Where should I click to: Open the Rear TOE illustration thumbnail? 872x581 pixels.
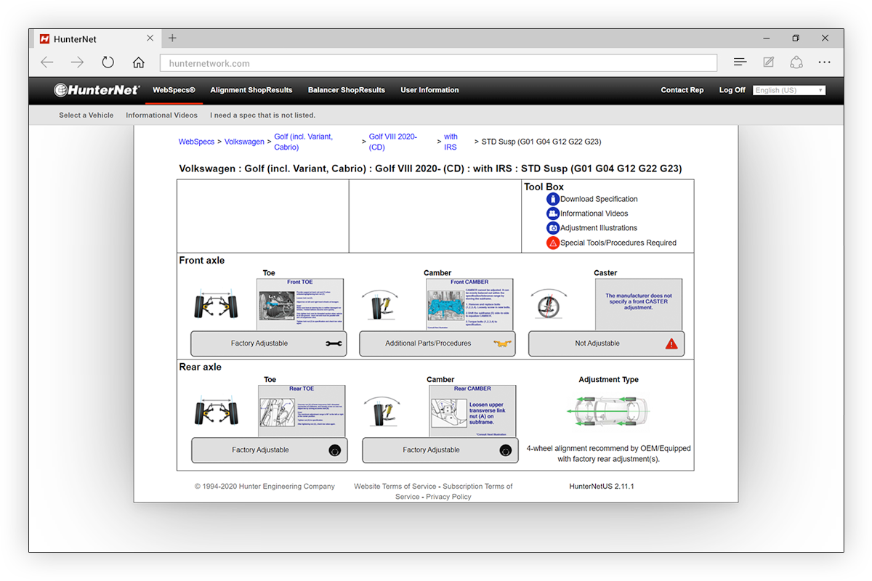(302, 411)
